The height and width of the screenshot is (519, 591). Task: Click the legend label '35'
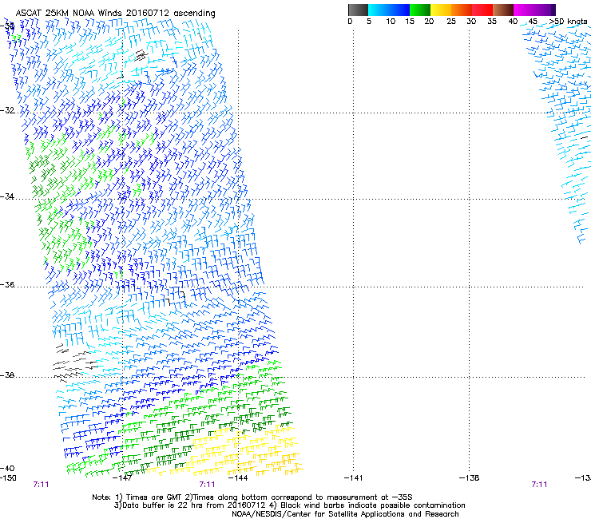492,22
